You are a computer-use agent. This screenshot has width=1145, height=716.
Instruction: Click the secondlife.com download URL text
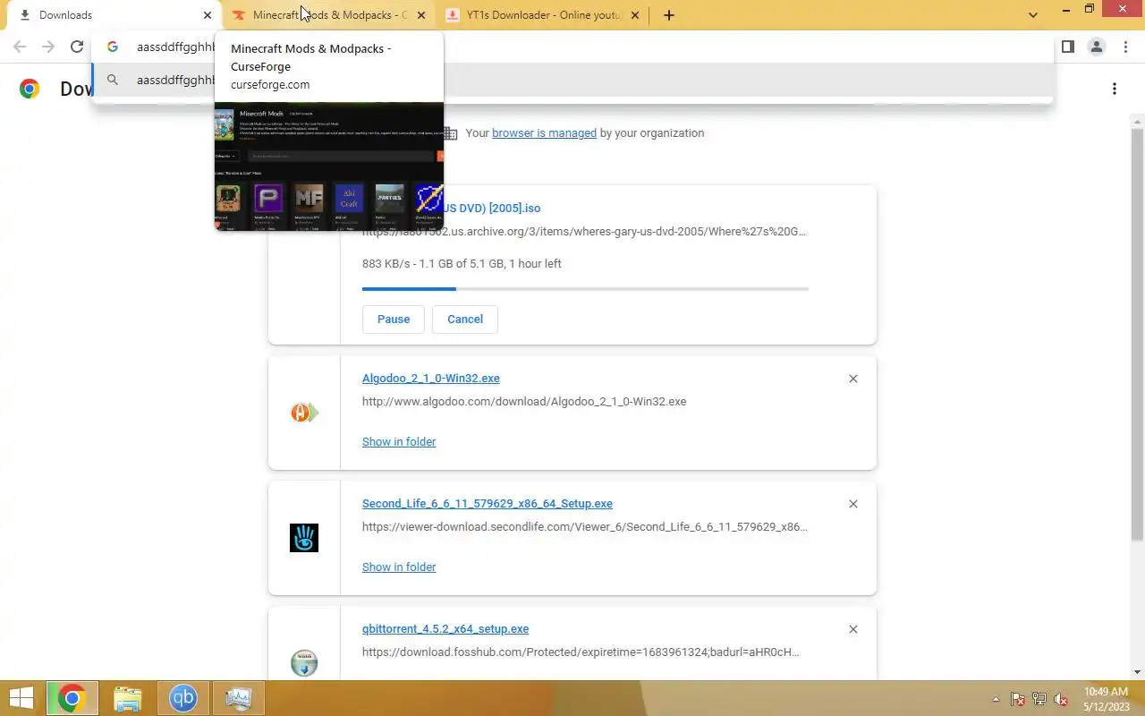585,526
